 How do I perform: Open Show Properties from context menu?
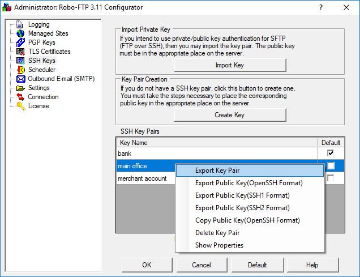click(x=219, y=245)
